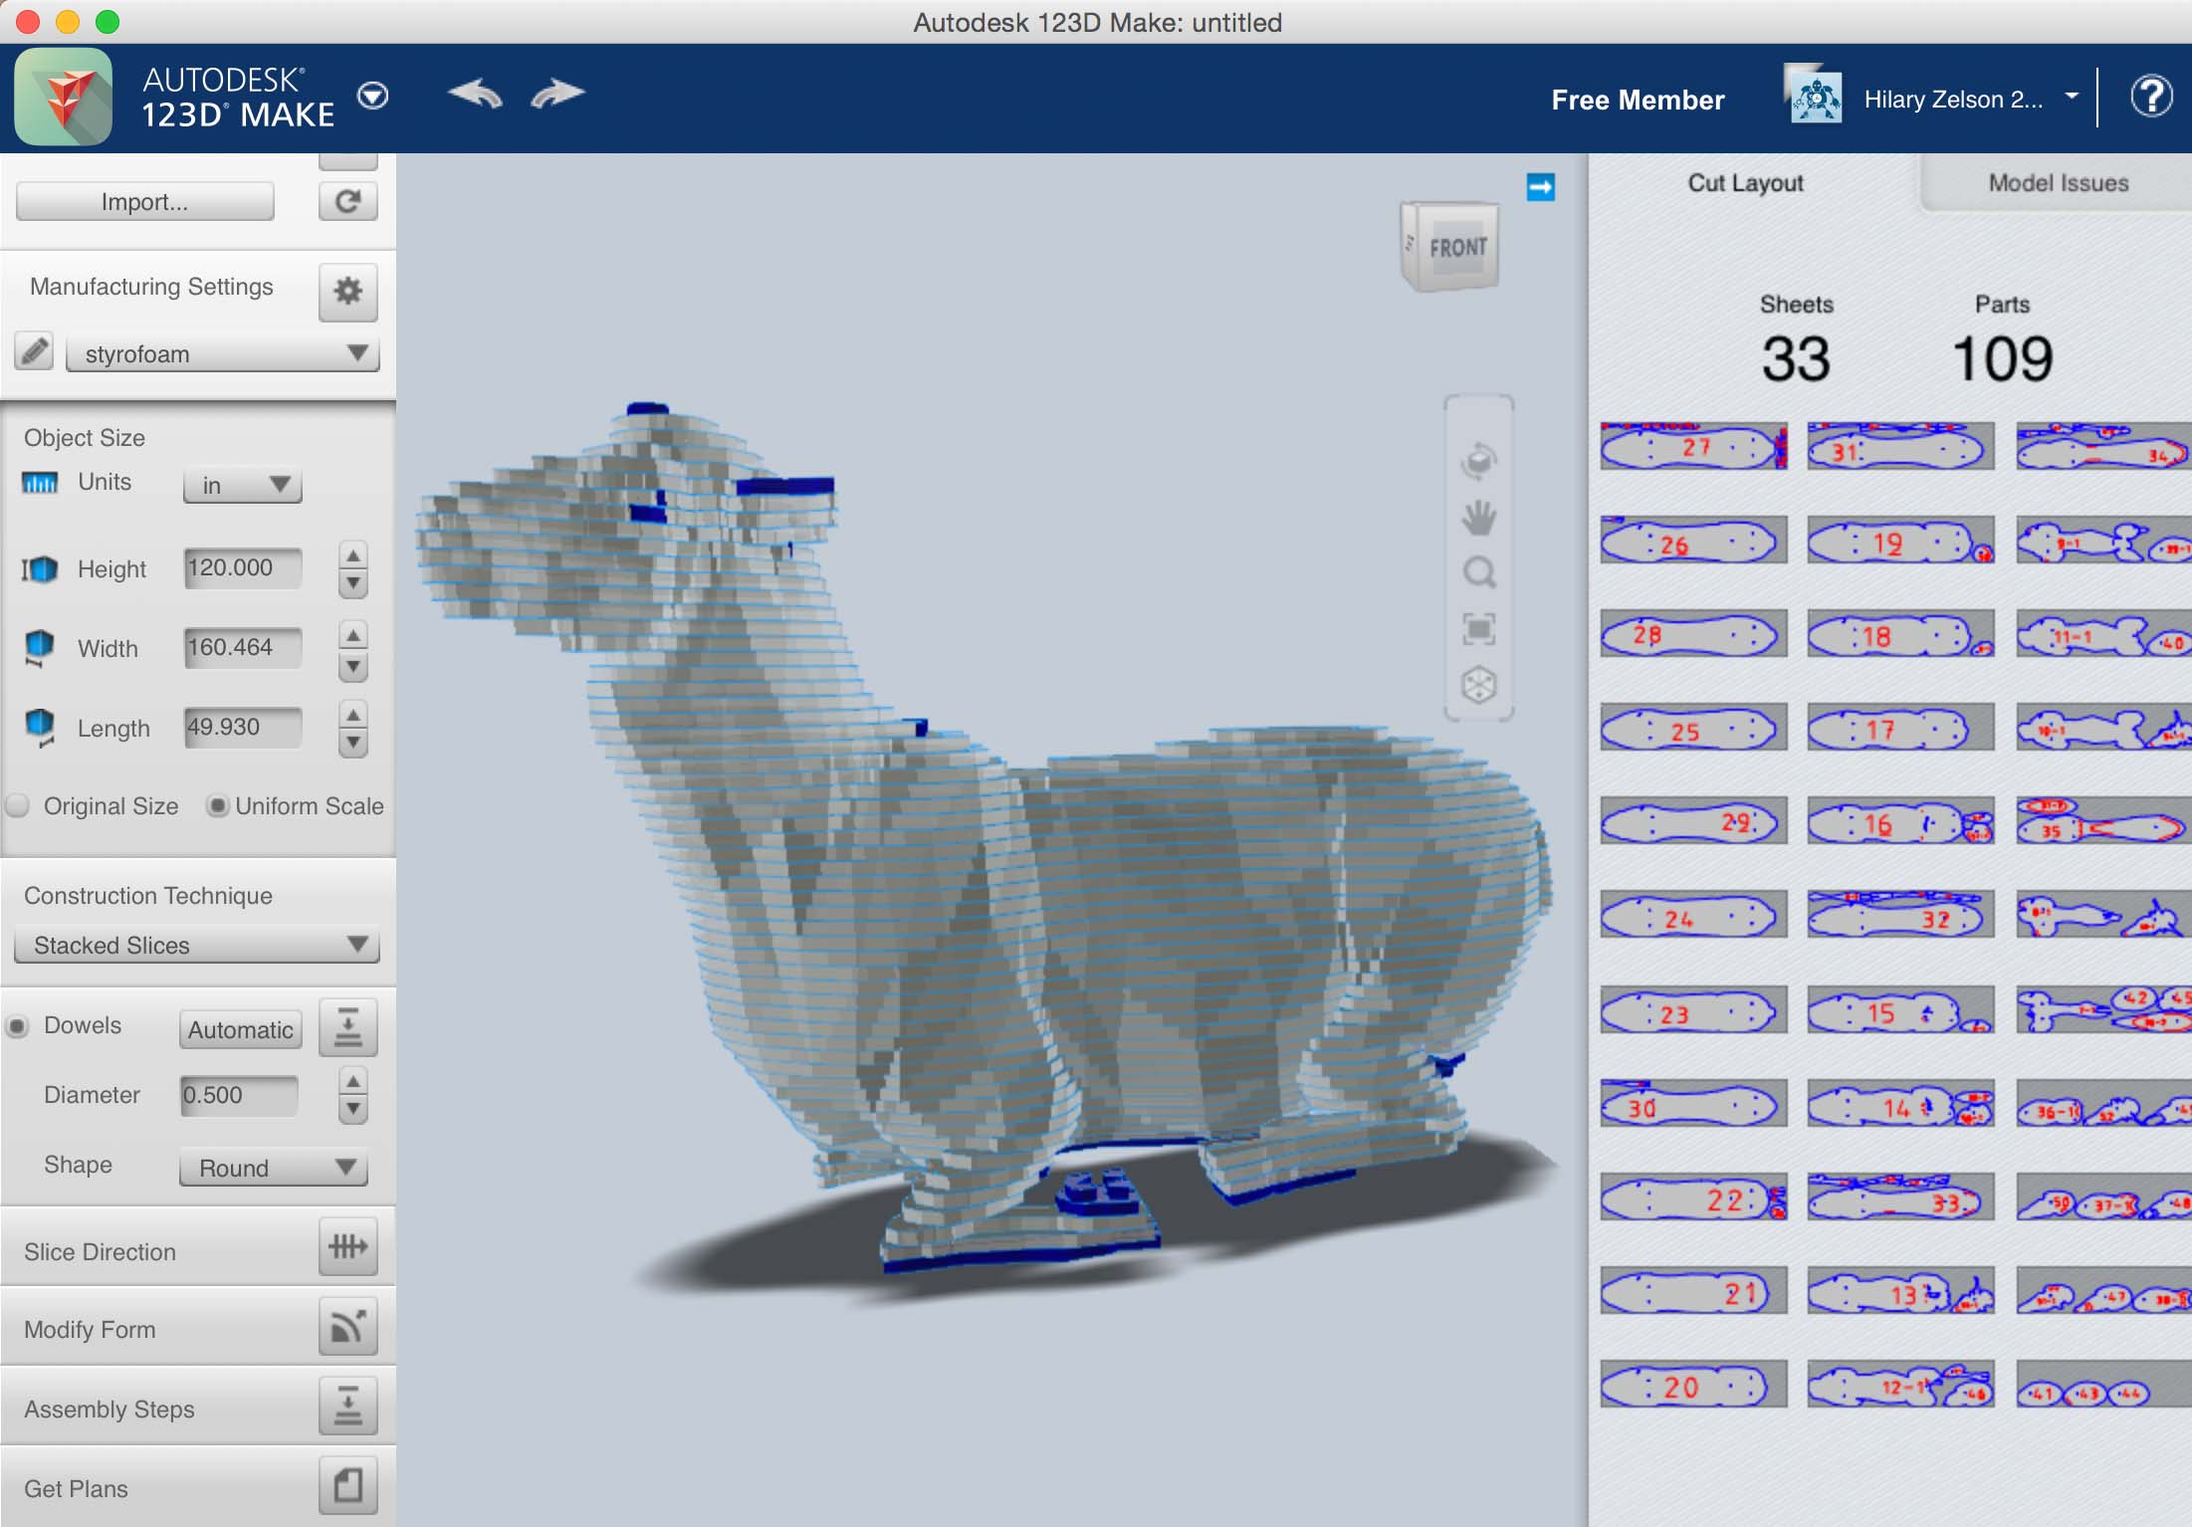Select sheet thumbnail numbered 26

(1693, 541)
